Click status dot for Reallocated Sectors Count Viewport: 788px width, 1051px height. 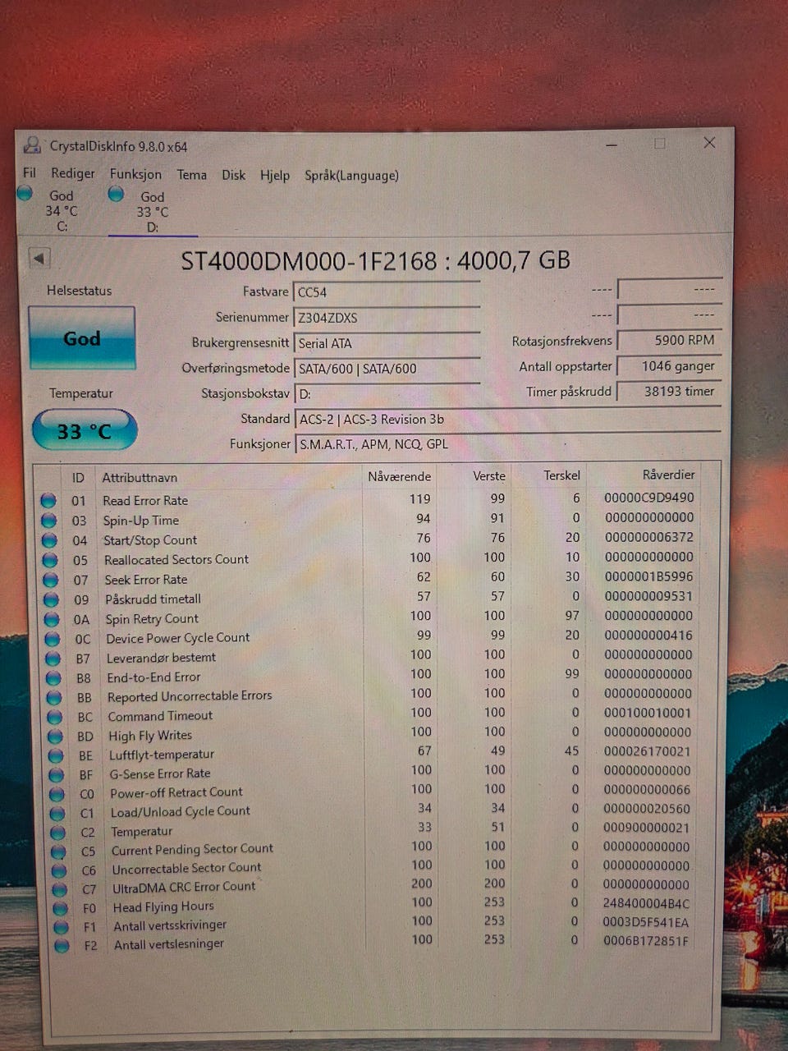pyautogui.click(x=50, y=560)
